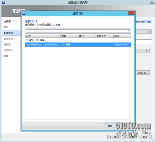
Task: Confirm selection with 确定 button
Action: (110, 126)
